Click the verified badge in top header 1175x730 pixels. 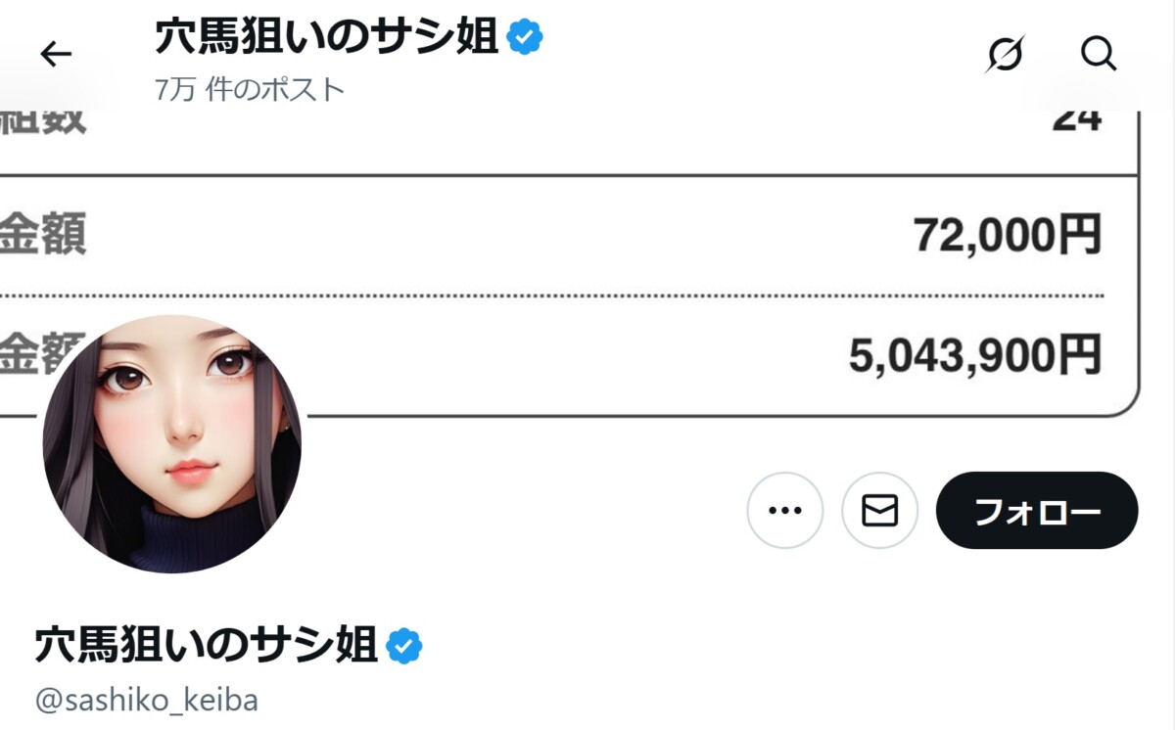click(x=525, y=37)
